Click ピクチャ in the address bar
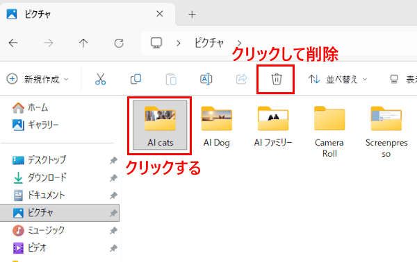The height and width of the screenshot is (262, 417). coord(209,43)
